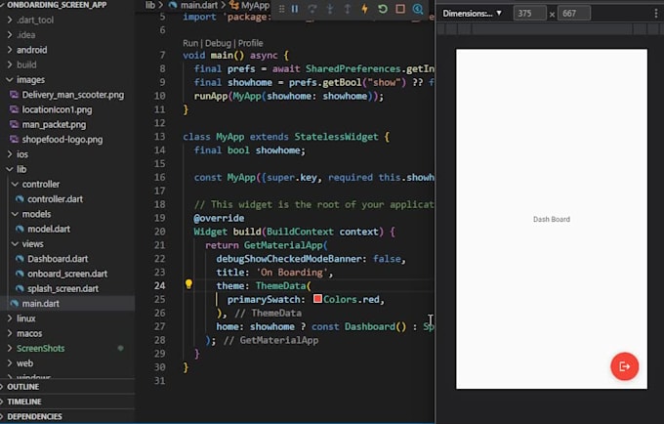
Task: Click line number 24 in the gutter
Action: click(159, 285)
